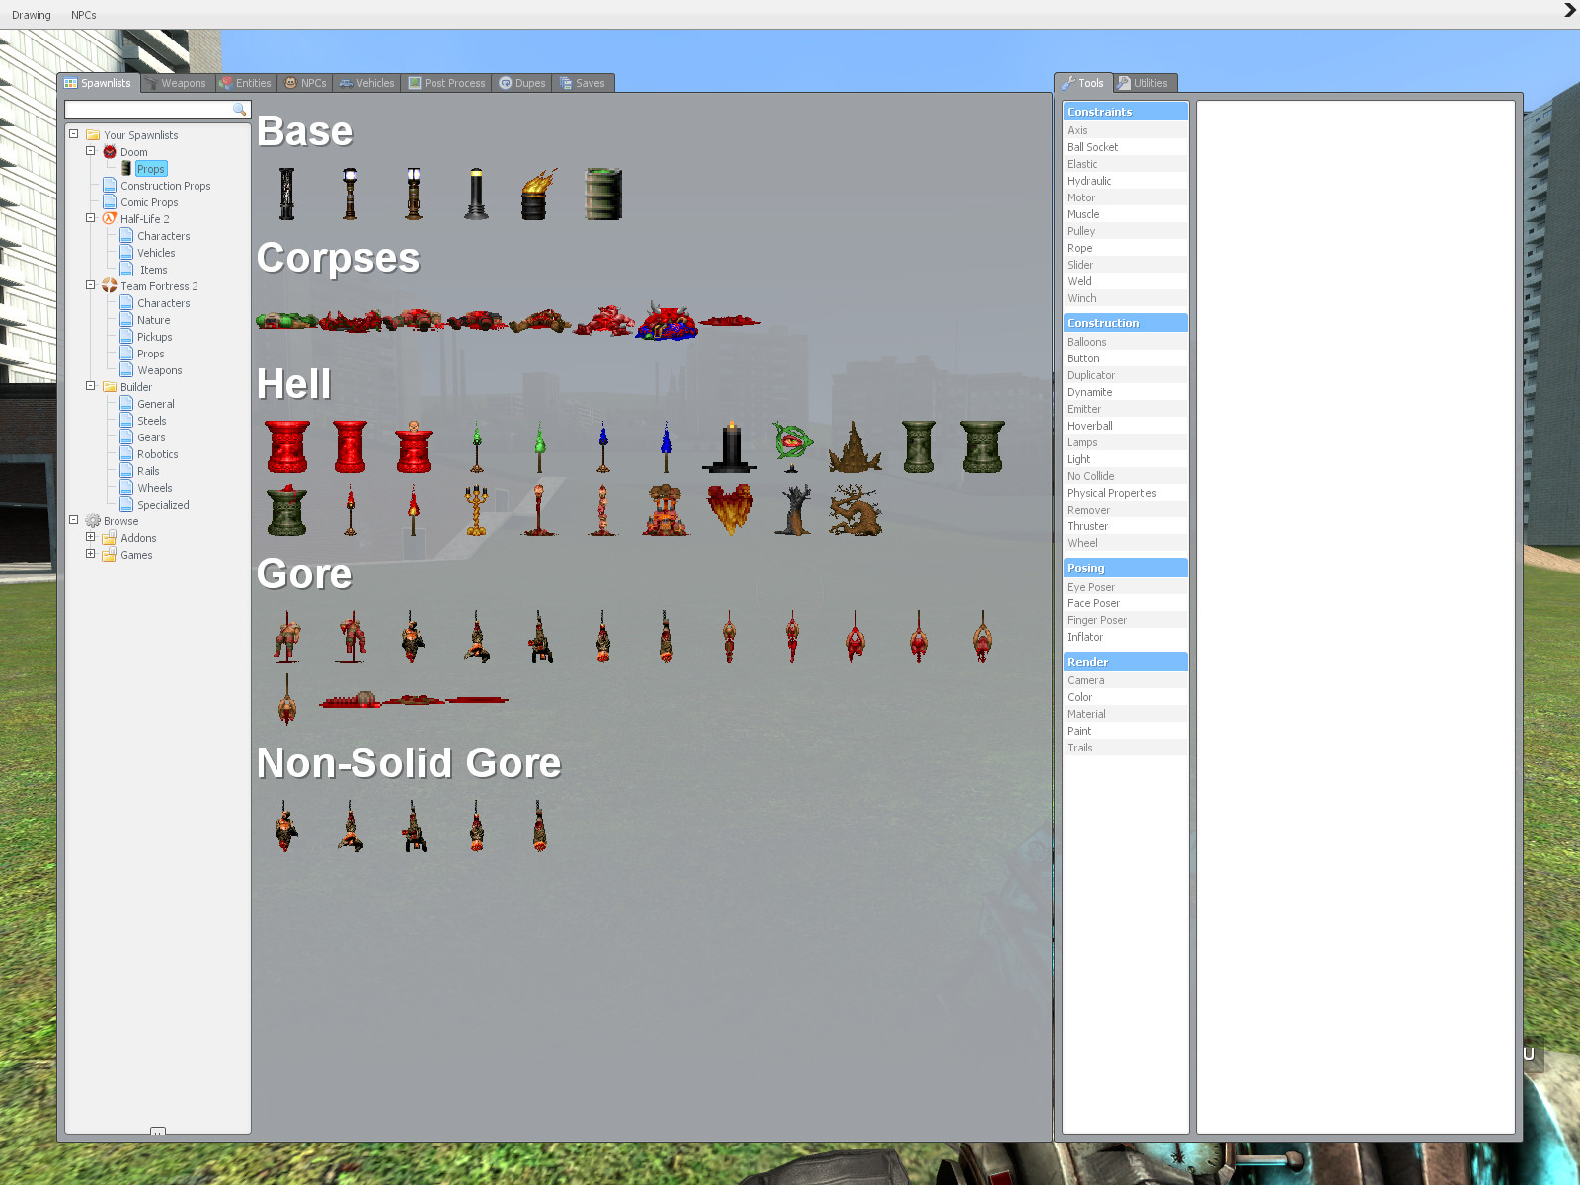Spawn the blue and red corpse pile

(667, 322)
